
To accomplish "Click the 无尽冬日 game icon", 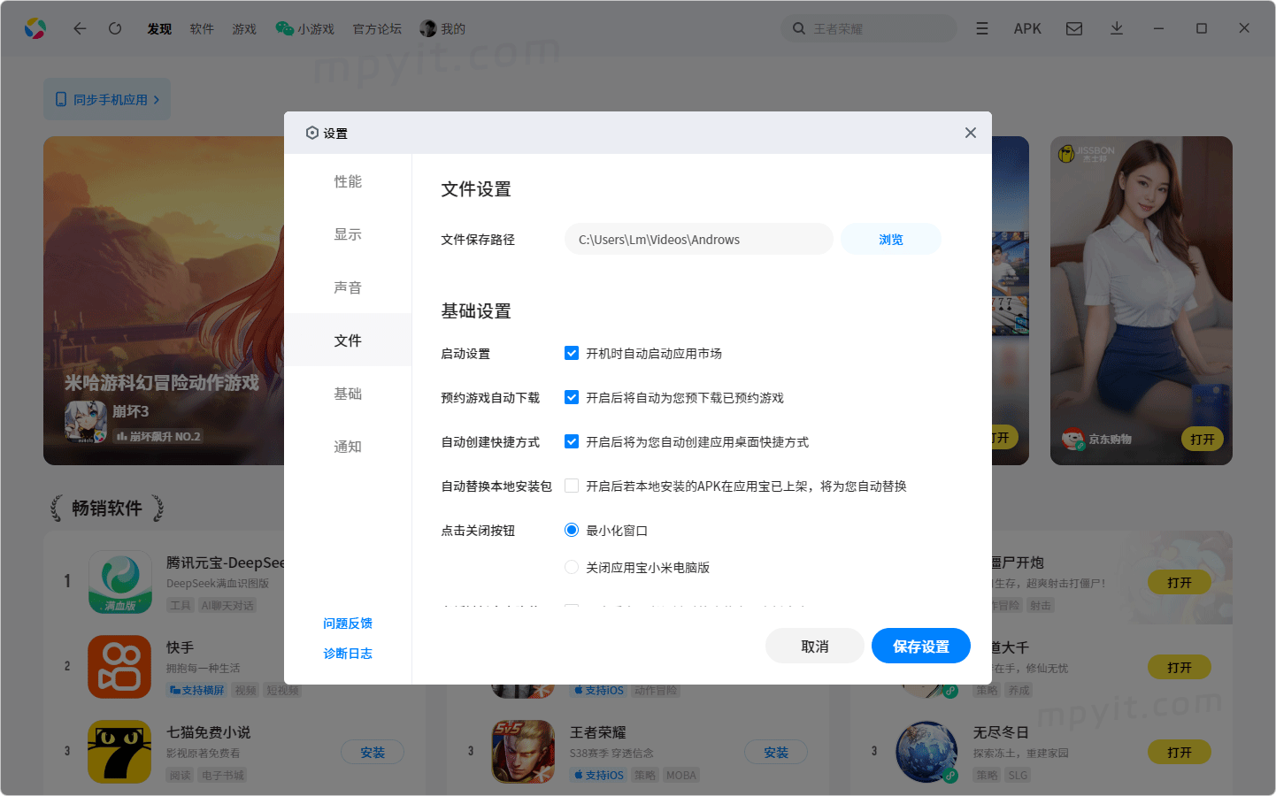I will (926, 752).
